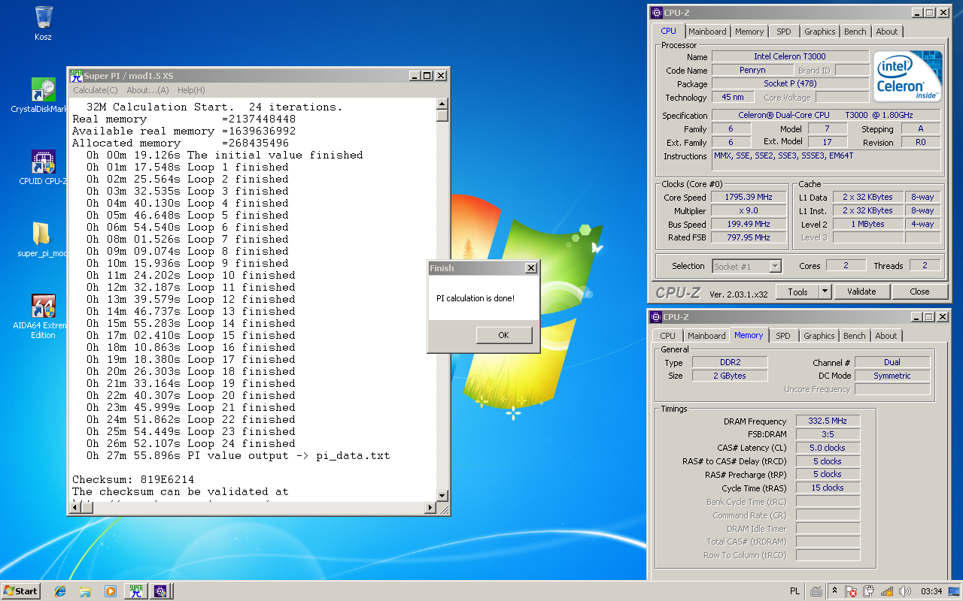
Task: Open the Socket #1 selection dropdown
Action: coord(747,266)
